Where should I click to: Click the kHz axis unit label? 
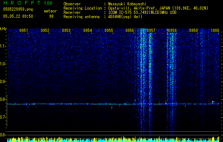pyautogui.click(x=3, y=29)
